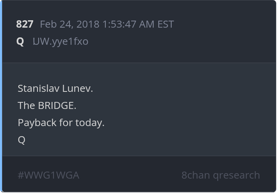Click the EST timezone label
Screen dimensions: 277x193
(x=165, y=24)
